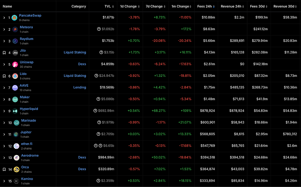Click the Jupiter logo icon
Image resolution: width=301 pixels, height=187 pixels.
(16, 134)
